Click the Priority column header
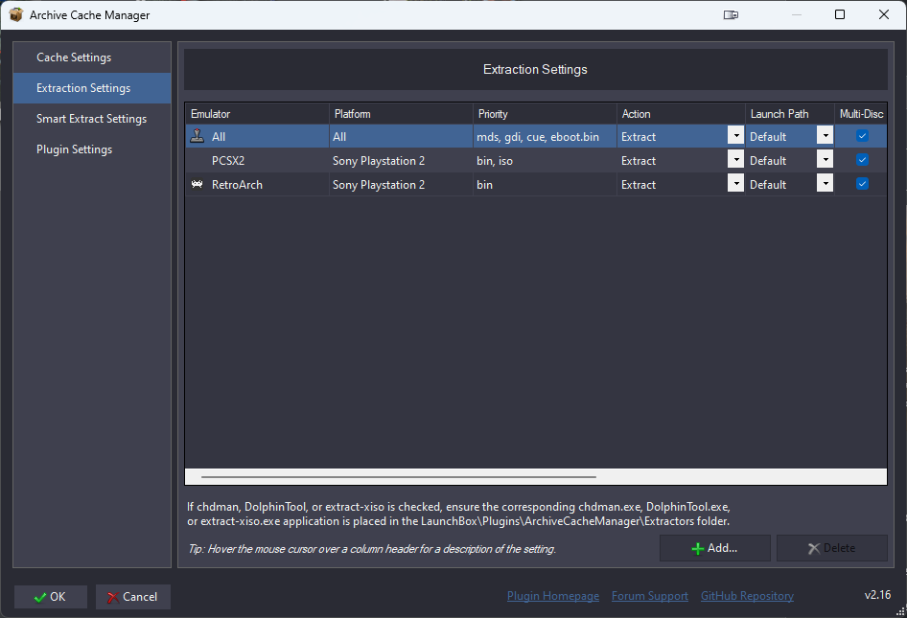This screenshot has width=907, height=618. (x=545, y=114)
